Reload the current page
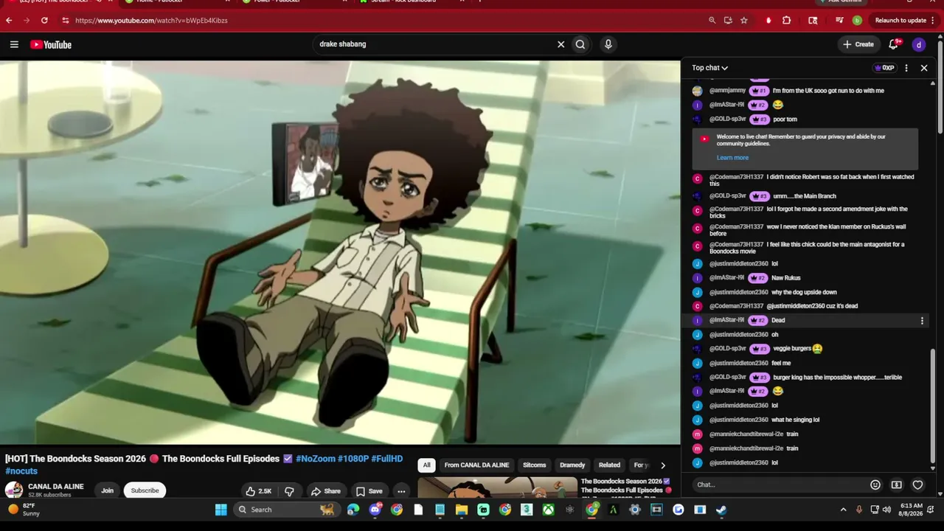 pyautogui.click(x=44, y=21)
